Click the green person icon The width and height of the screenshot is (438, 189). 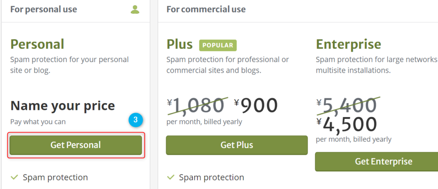[x=135, y=9]
